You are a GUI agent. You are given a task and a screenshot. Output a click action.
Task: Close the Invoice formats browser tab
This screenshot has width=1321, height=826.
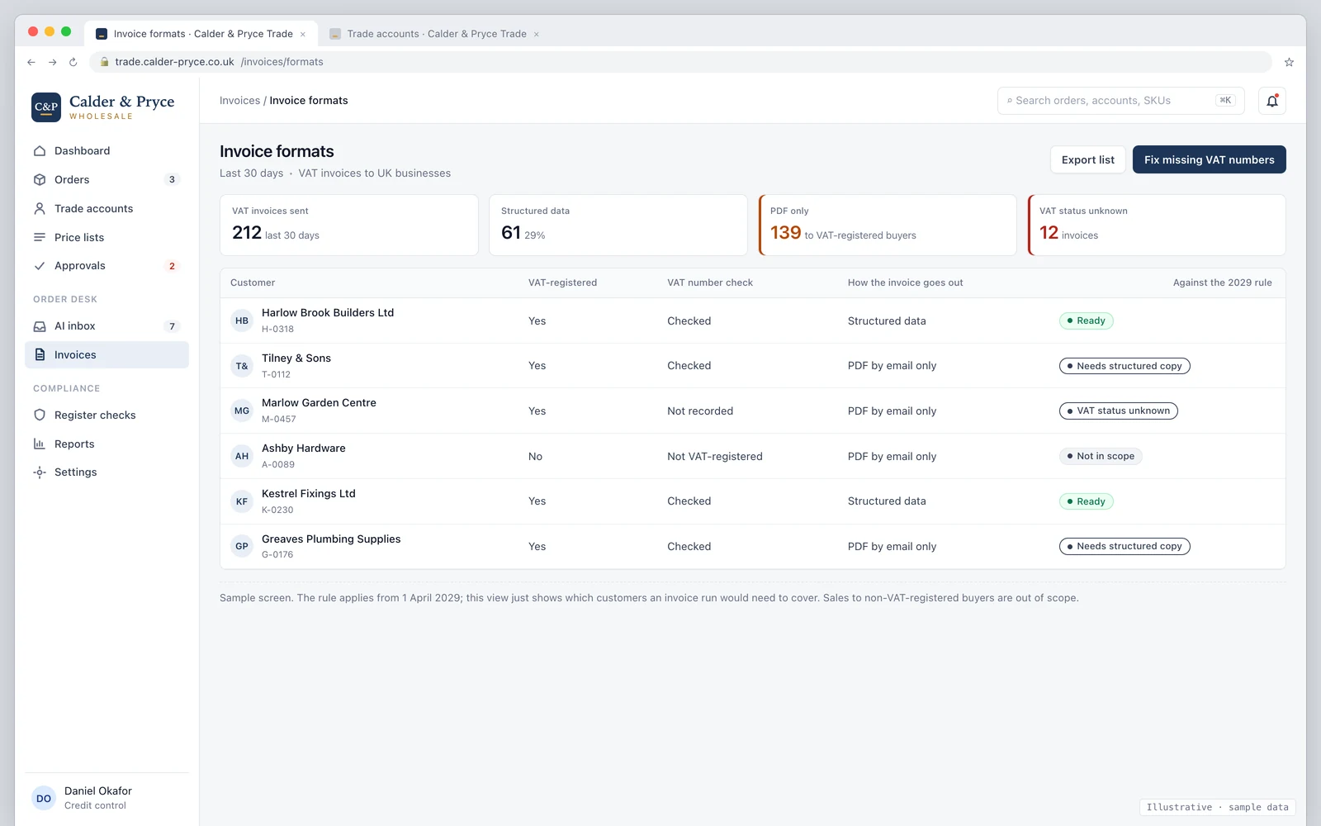[x=303, y=35]
